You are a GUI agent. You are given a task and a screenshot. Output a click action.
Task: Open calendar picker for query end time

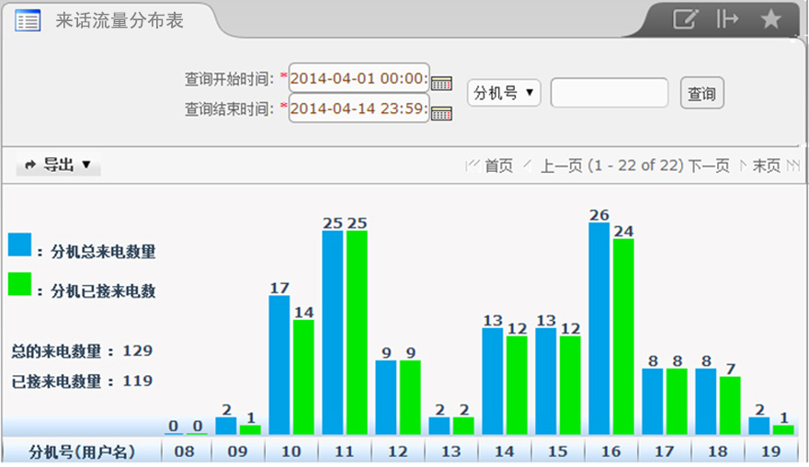[441, 114]
